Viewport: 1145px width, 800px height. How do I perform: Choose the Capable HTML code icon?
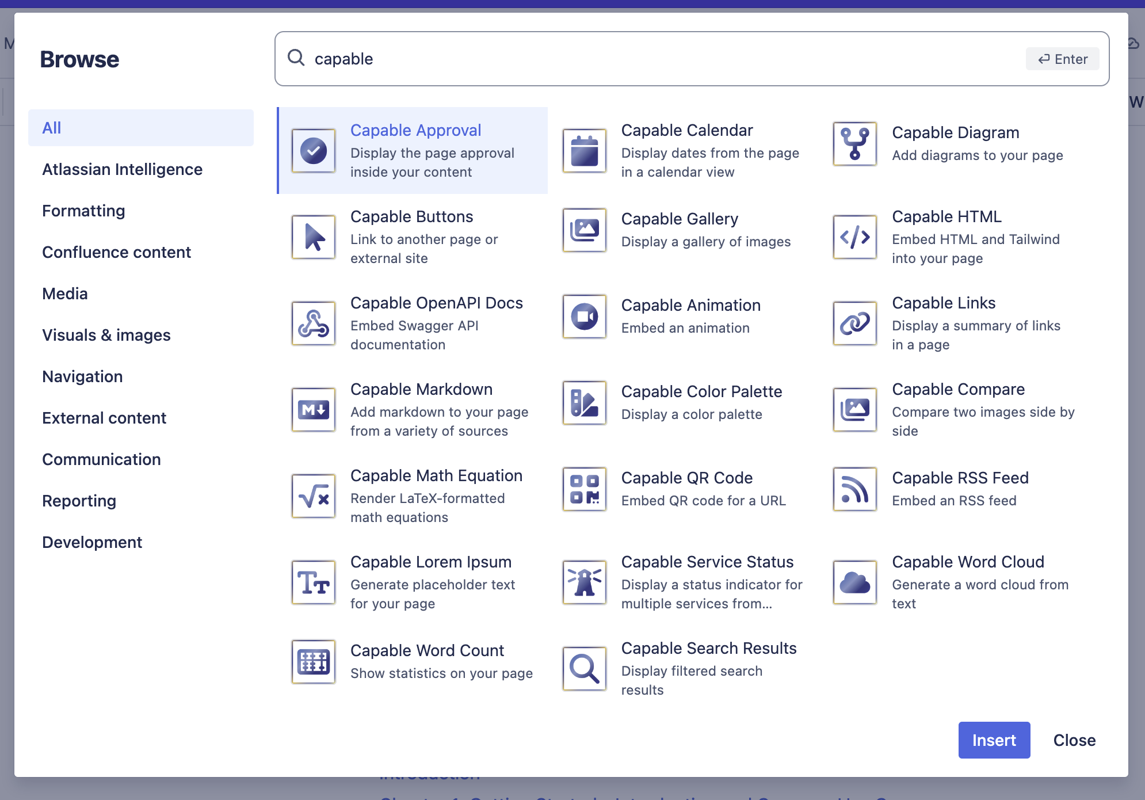pos(854,237)
